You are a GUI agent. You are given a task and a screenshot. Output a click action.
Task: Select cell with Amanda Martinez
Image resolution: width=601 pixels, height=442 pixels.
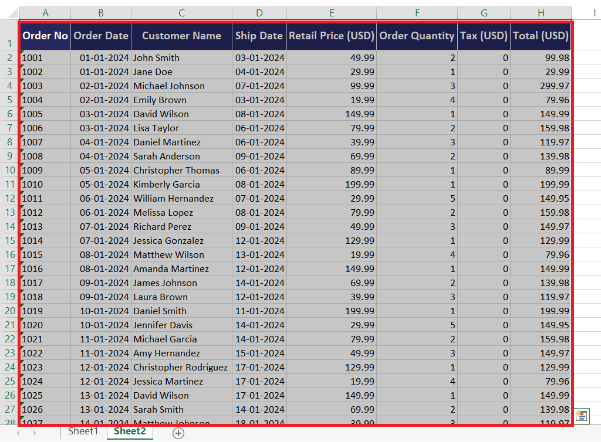point(182,268)
